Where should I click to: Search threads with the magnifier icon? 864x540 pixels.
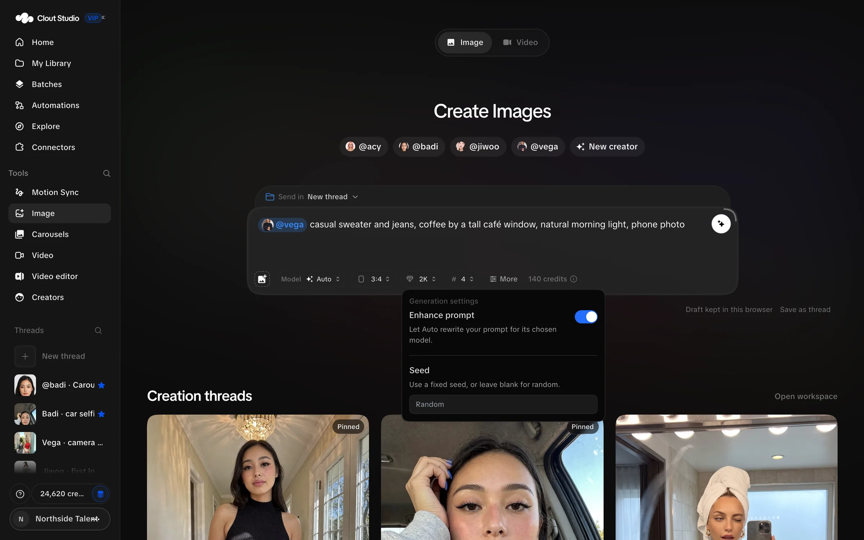(x=98, y=330)
